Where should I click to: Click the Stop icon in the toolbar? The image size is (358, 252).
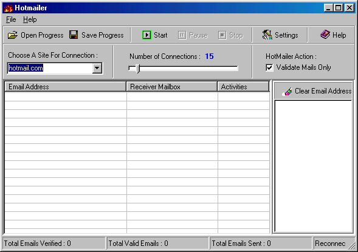222,35
